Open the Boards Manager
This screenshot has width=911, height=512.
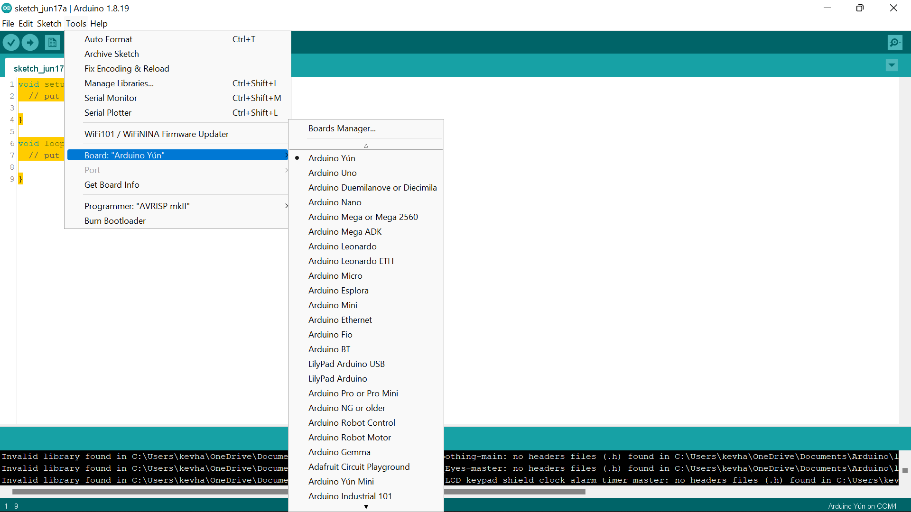[x=342, y=128]
